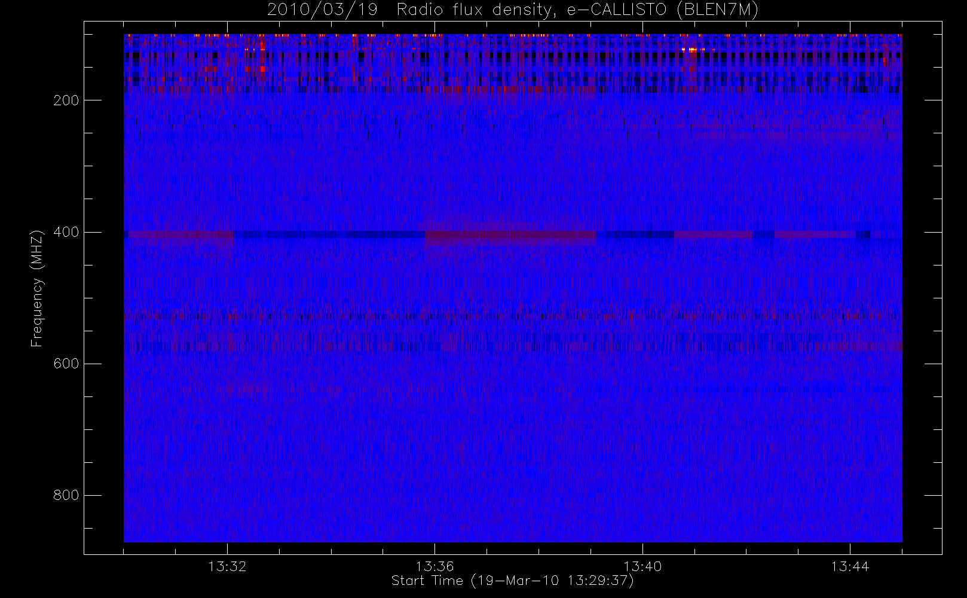Click the 400 frequency tick label
Screen dimensions: 967x598
pos(66,232)
